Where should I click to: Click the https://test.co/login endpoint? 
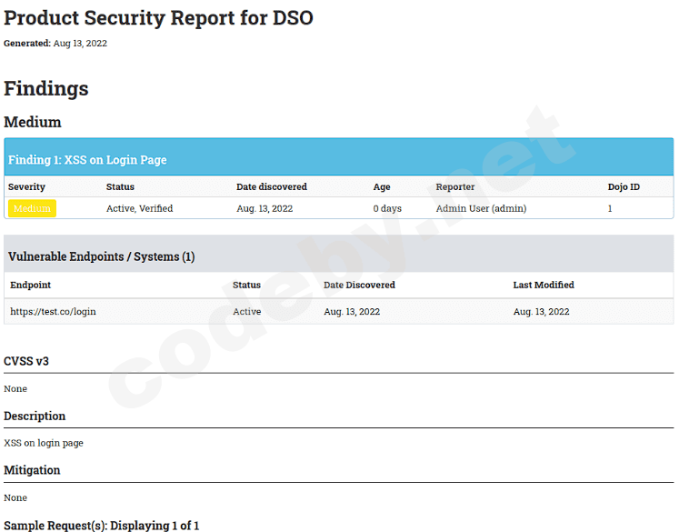53,311
